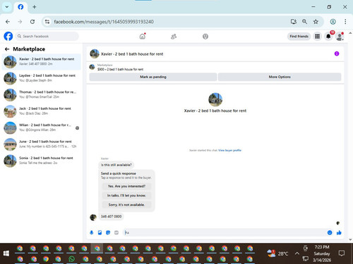Send quick reply Yes. Are you interested?

coord(126,186)
